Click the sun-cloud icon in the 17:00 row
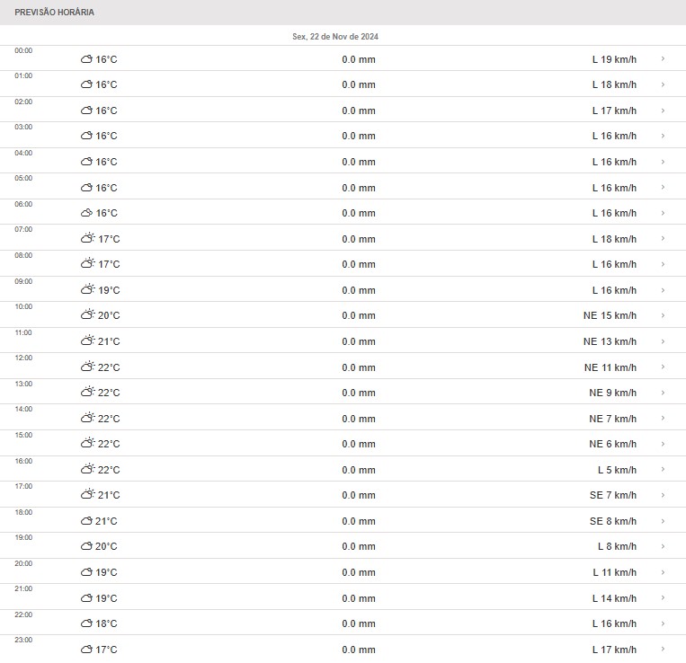This screenshot has height=663, width=686. tap(87, 495)
